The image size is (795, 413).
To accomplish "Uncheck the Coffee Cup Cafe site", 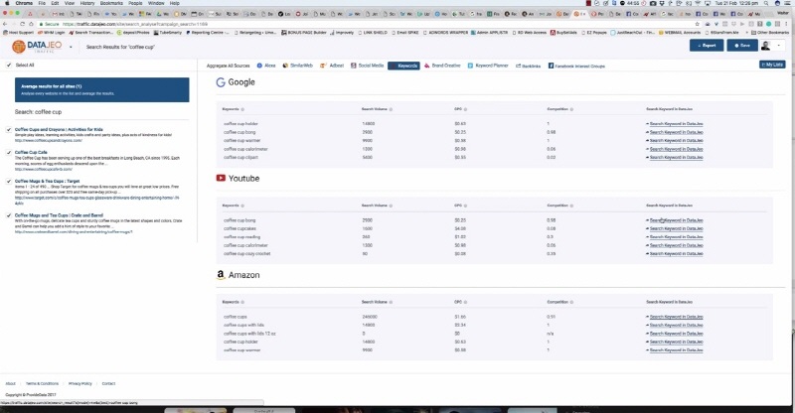I will point(9,152).
